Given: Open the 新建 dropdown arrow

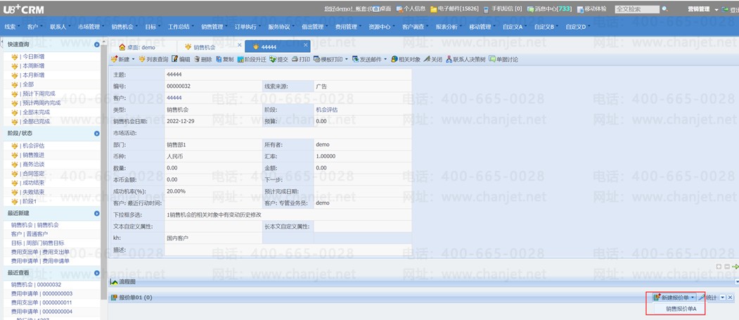Looking at the screenshot, I should pyautogui.click(x=133, y=59).
